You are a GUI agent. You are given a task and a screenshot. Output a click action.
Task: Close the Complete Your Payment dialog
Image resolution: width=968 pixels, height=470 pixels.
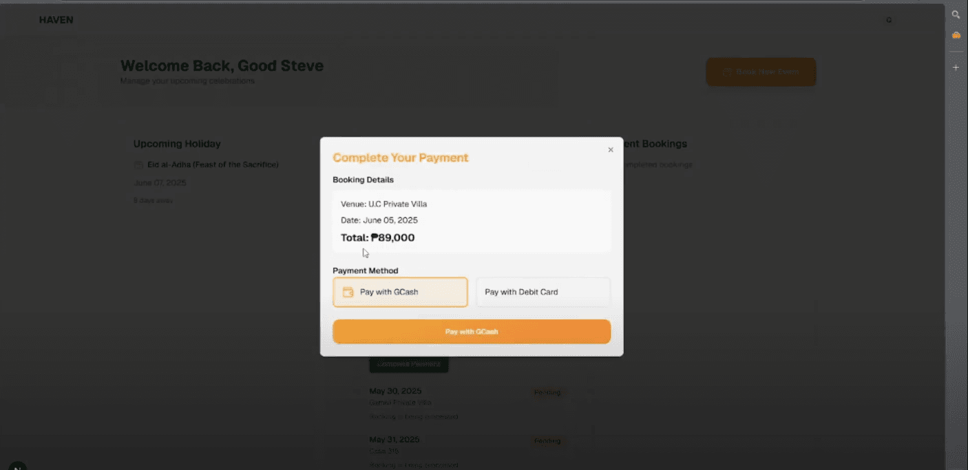pos(610,150)
